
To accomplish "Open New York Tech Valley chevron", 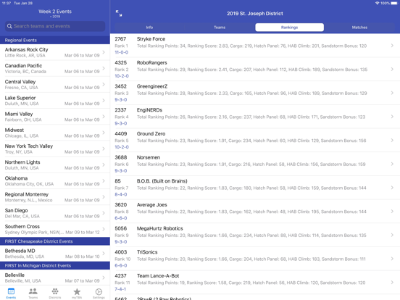I will click(x=104, y=149).
